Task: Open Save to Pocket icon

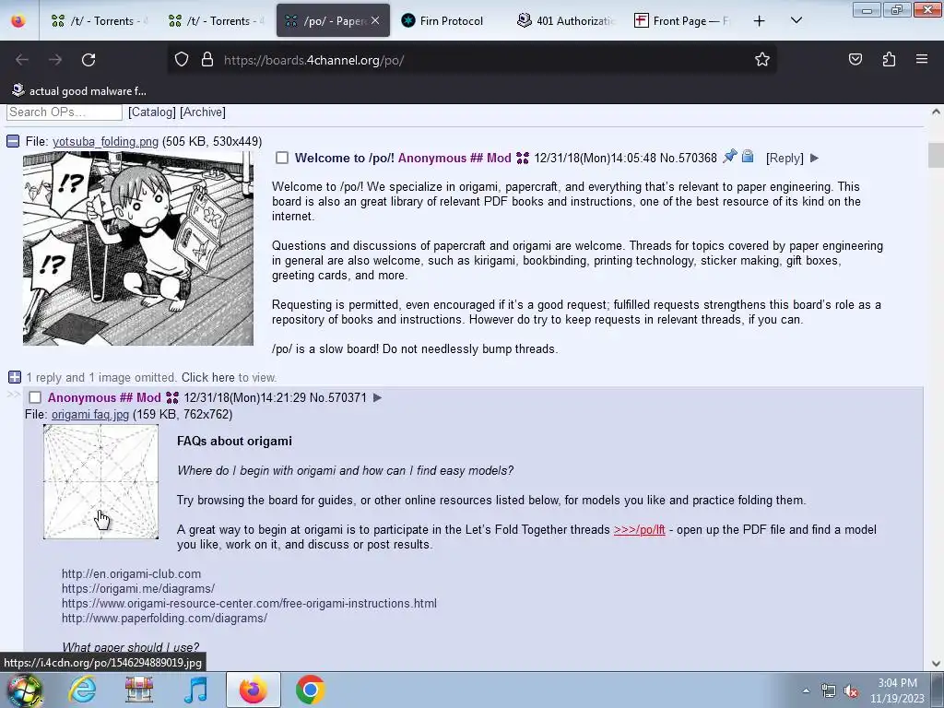Action: coord(855,59)
